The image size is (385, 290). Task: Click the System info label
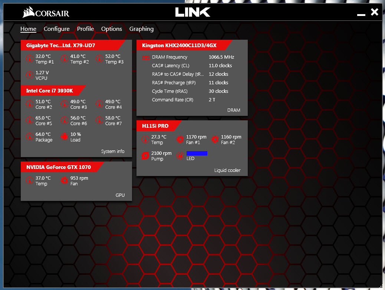(x=113, y=151)
